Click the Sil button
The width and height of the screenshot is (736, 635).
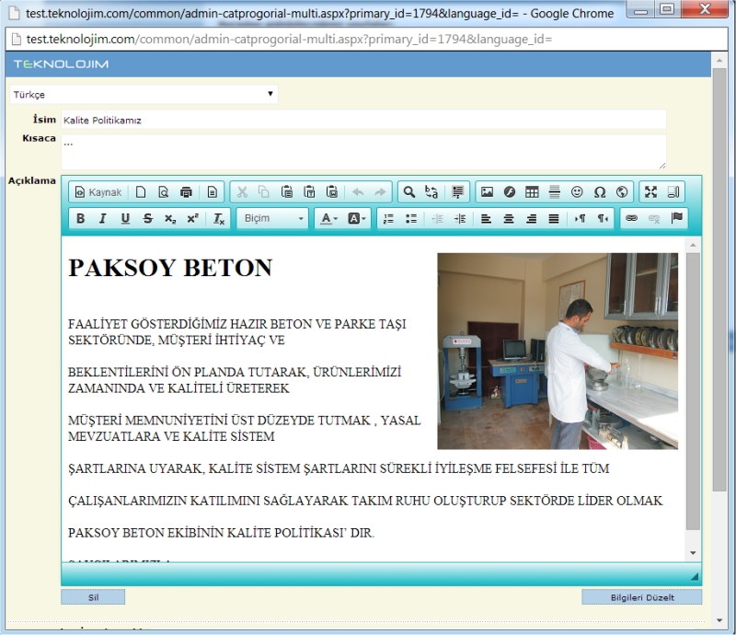click(x=93, y=597)
